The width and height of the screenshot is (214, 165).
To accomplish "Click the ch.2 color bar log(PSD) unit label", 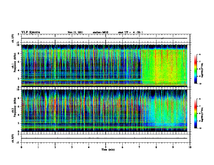I will [x=202, y=115].
